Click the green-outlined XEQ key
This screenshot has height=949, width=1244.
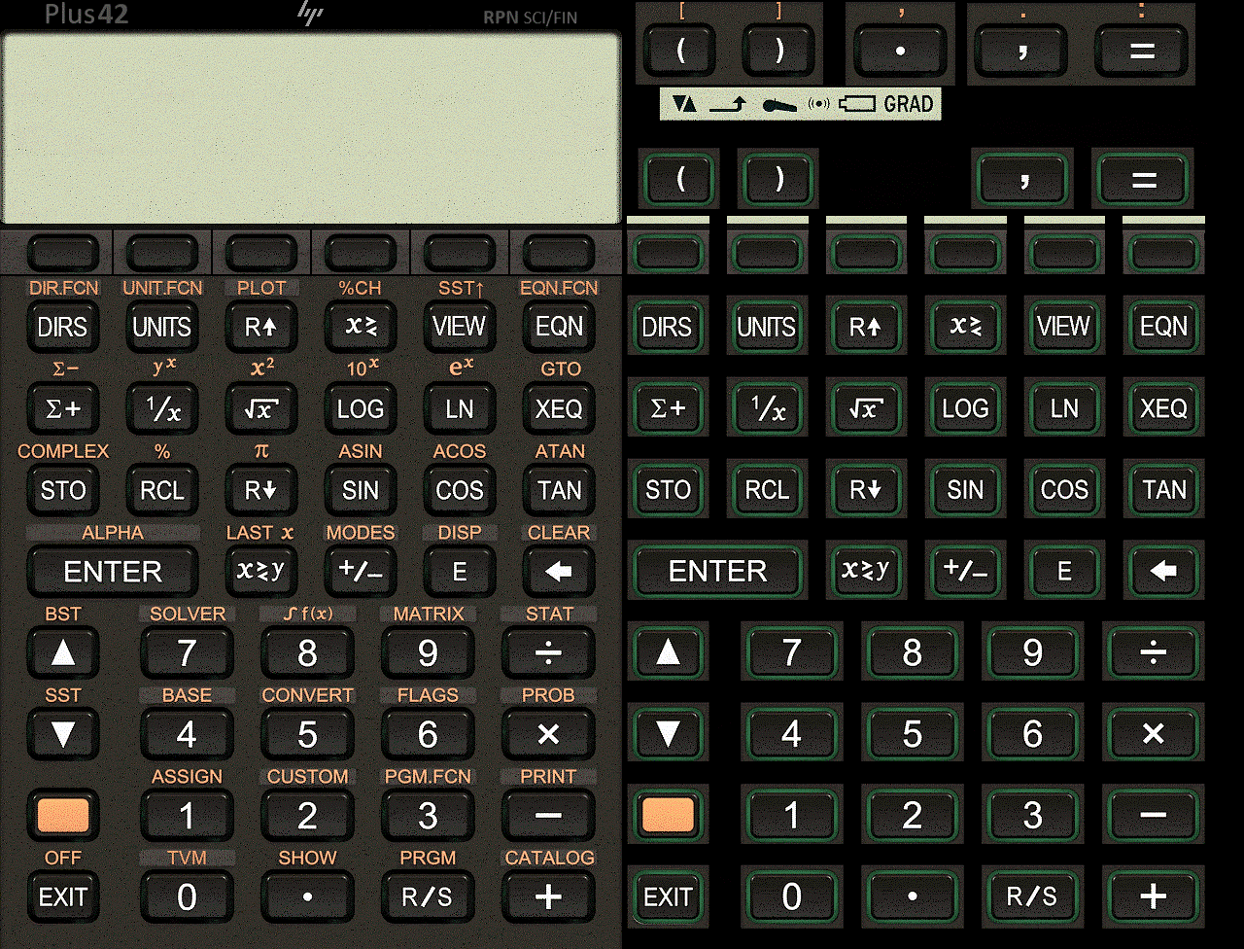pos(1163,408)
